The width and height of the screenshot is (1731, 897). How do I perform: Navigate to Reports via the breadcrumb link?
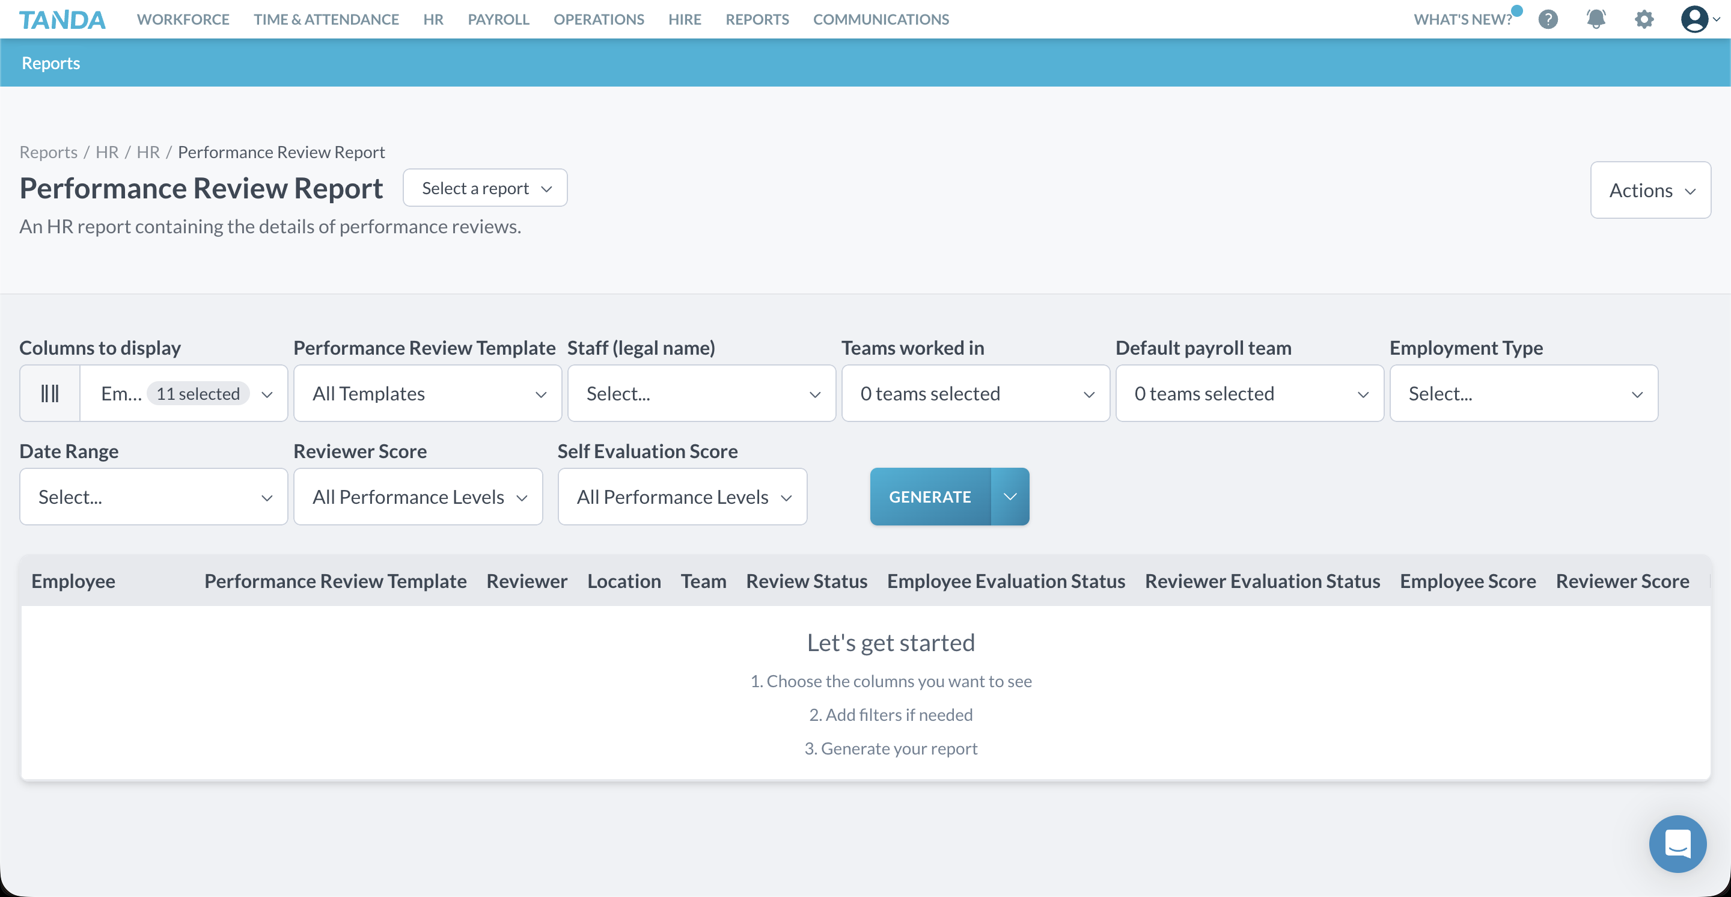47,152
